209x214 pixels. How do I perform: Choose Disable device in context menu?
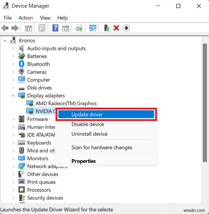tap(106, 124)
